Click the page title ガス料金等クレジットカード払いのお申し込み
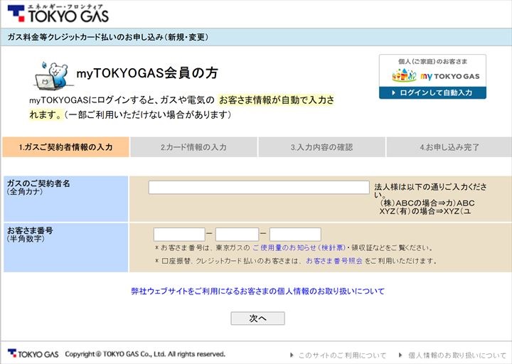Viewport: 512px width, 364px height. point(108,37)
